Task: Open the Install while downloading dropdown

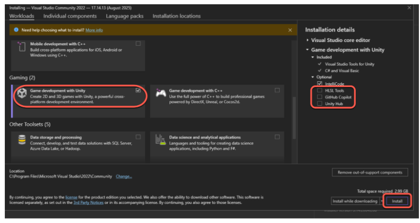Action: coord(381,202)
